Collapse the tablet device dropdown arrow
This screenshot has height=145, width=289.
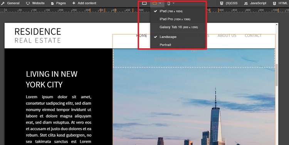click(x=160, y=3)
